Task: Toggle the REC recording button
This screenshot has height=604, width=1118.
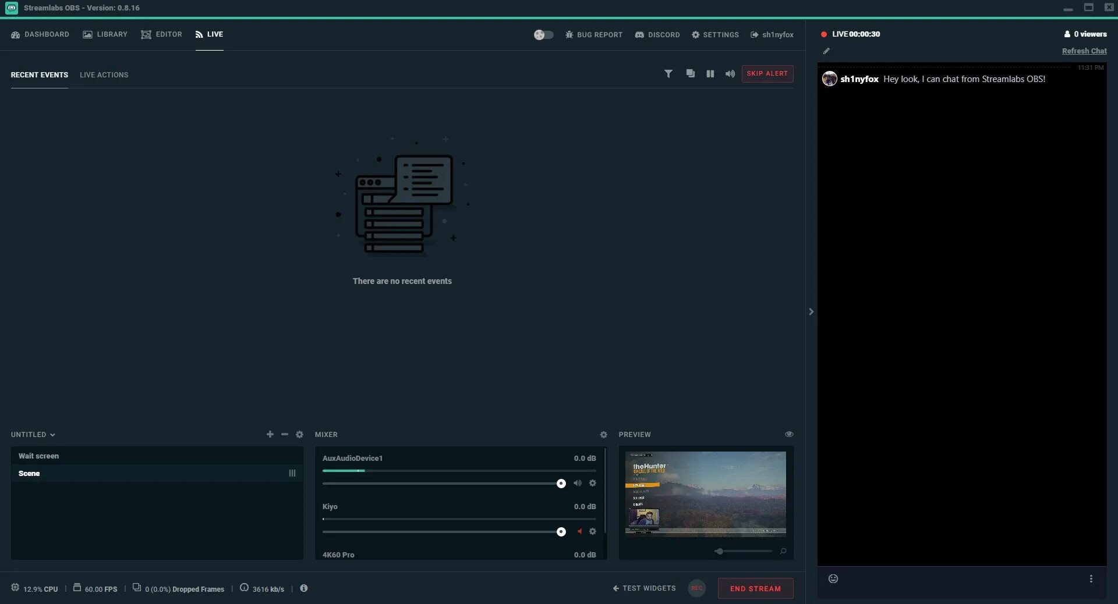Action: (696, 588)
